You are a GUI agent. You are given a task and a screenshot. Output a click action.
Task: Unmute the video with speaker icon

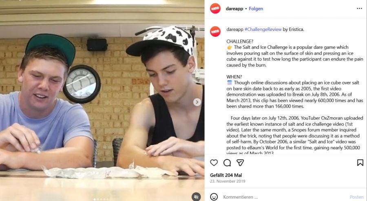tap(196, 197)
